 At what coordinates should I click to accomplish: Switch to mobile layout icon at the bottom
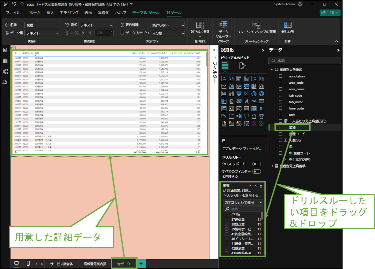pos(28,264)
